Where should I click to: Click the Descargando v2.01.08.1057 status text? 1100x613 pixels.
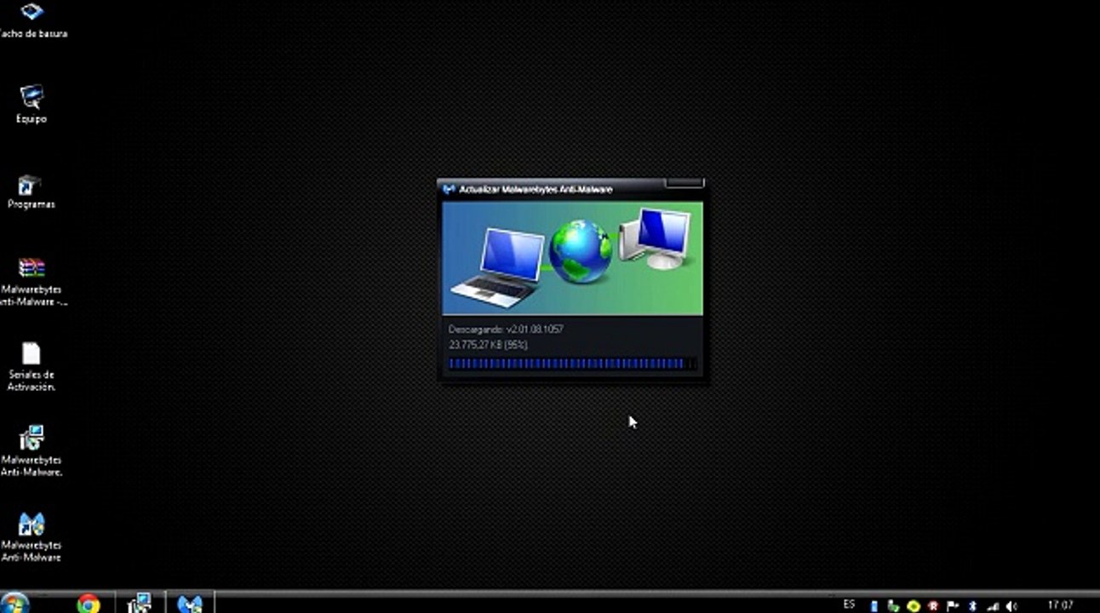coord(506,329)
